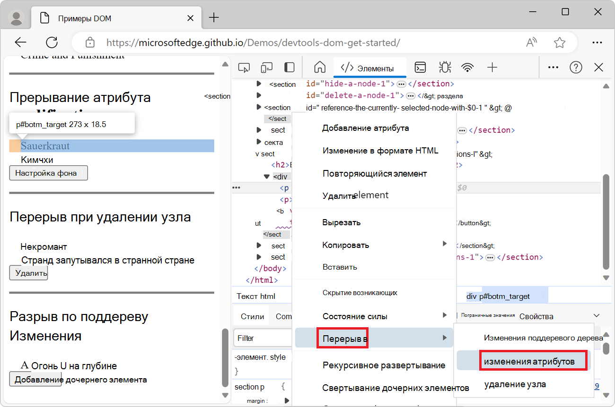Screen dimensions: 615x407
Task: Open the Issues bug icon
Action: 445,68
